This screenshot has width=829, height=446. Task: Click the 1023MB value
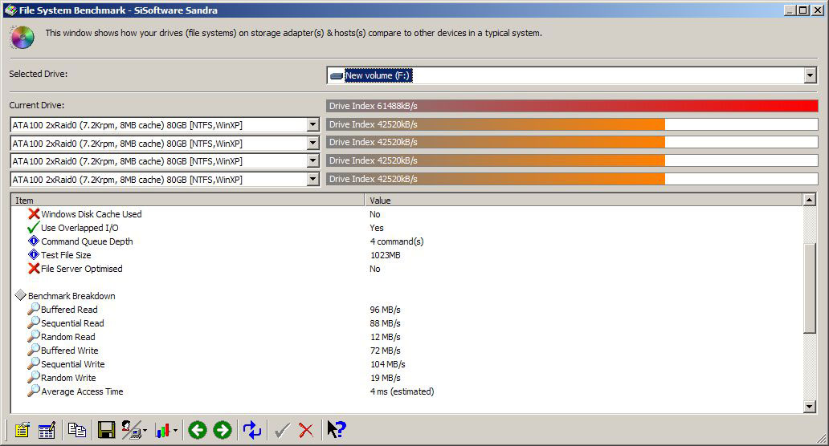385,255
